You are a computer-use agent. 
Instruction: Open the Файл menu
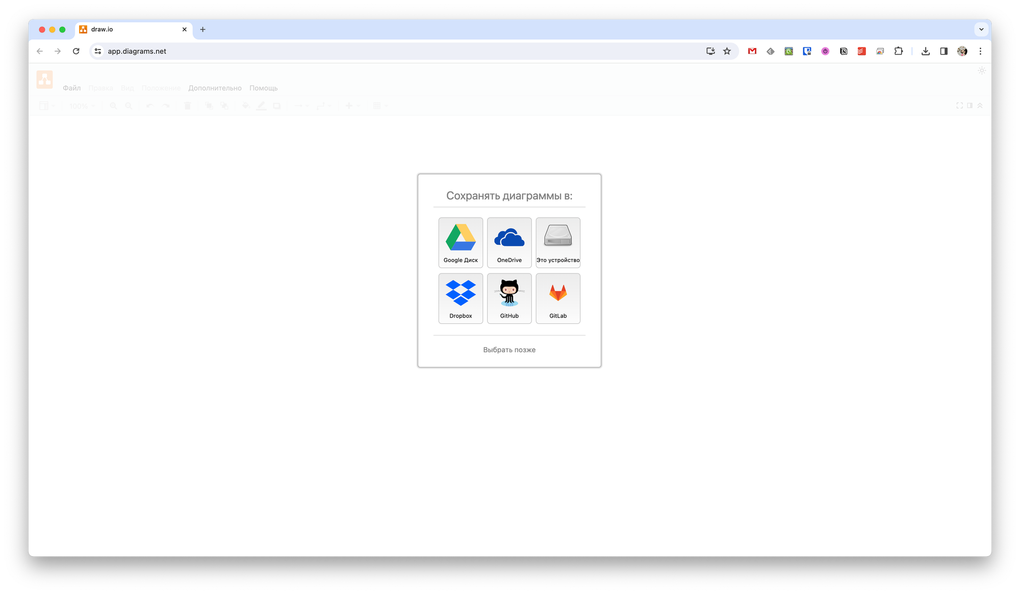[x=71, y=88]
